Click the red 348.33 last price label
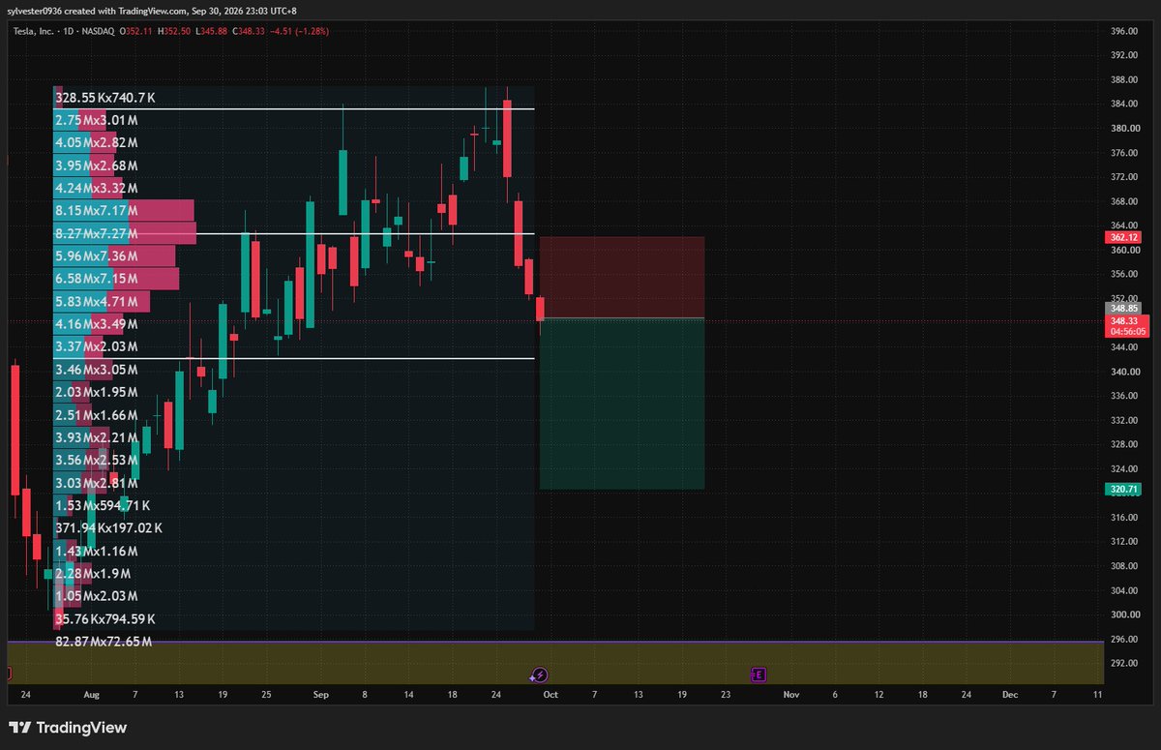Viewport: 1161px width, 750px height. [x=1124, y=320]
